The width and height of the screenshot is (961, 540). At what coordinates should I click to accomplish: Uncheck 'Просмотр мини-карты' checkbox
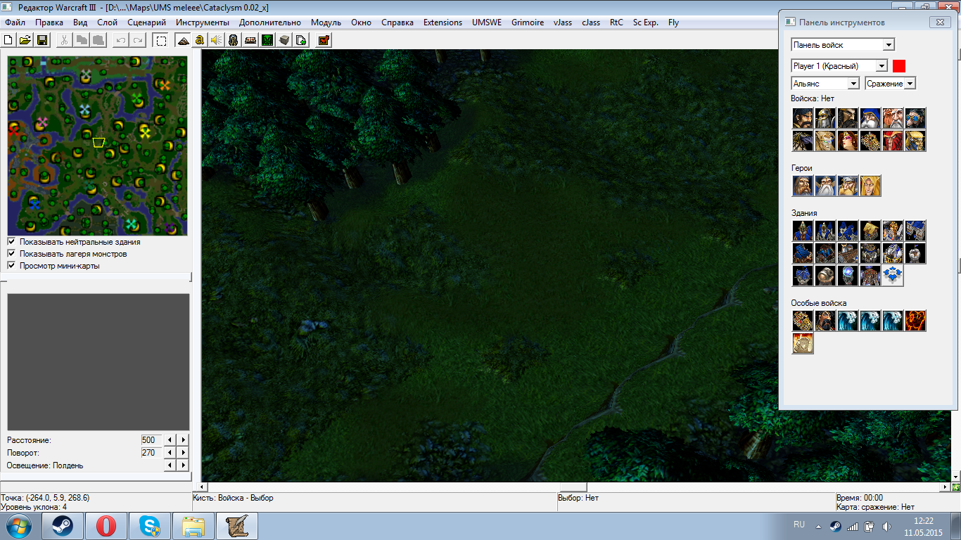coord(11,266)
